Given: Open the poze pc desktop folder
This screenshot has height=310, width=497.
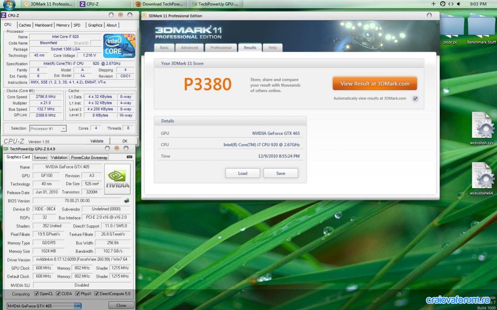Looking at the screenshot, I should [x=451, y=30].
